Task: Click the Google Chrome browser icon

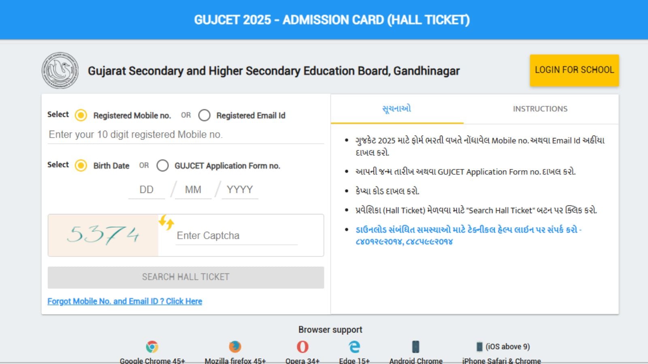Action: 152,347
